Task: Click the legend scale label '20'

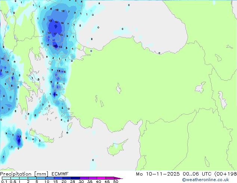Action: pos(64,182)
